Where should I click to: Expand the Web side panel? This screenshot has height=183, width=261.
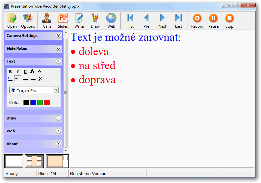point(58,131)
